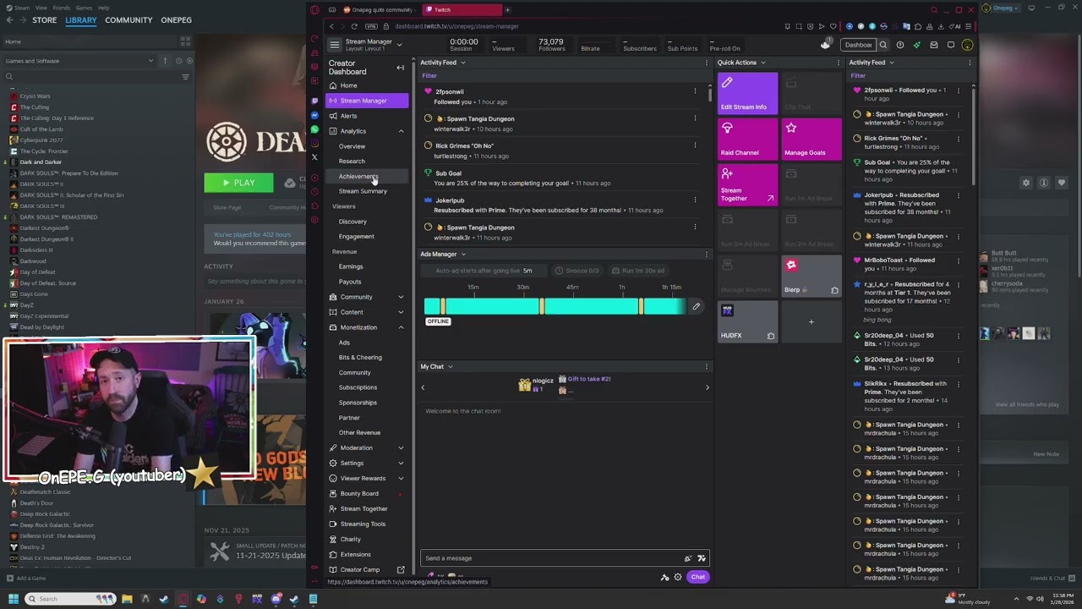Open the Blerp quick action tile
Screen dimensions: 1082x609
tap(811, 276)
